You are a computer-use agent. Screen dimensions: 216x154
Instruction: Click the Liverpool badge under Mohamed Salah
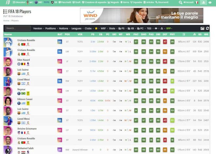[19, 152]
